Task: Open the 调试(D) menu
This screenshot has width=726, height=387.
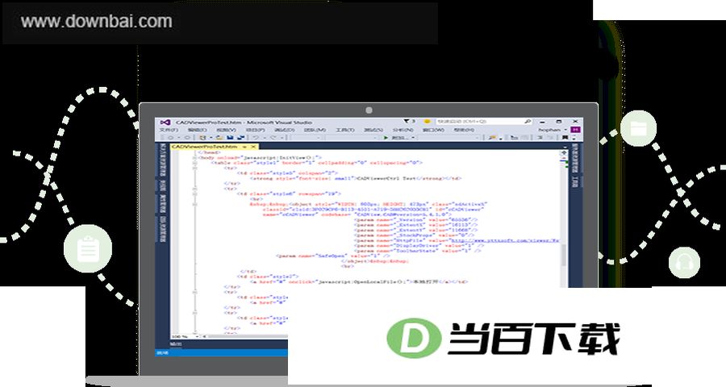Action: click(x=285, y=130)
